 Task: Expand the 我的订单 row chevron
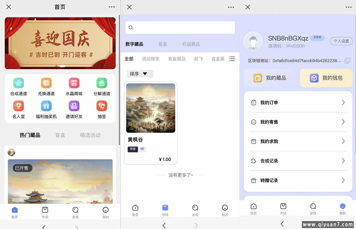point(343,103)
